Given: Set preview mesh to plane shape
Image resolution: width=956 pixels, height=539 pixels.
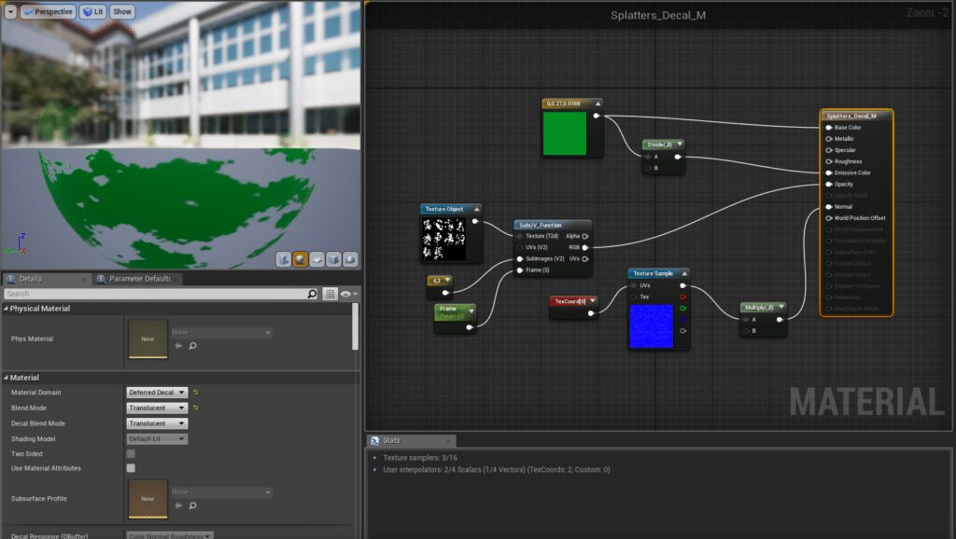Looking at the screenshot, I should 316,259.
